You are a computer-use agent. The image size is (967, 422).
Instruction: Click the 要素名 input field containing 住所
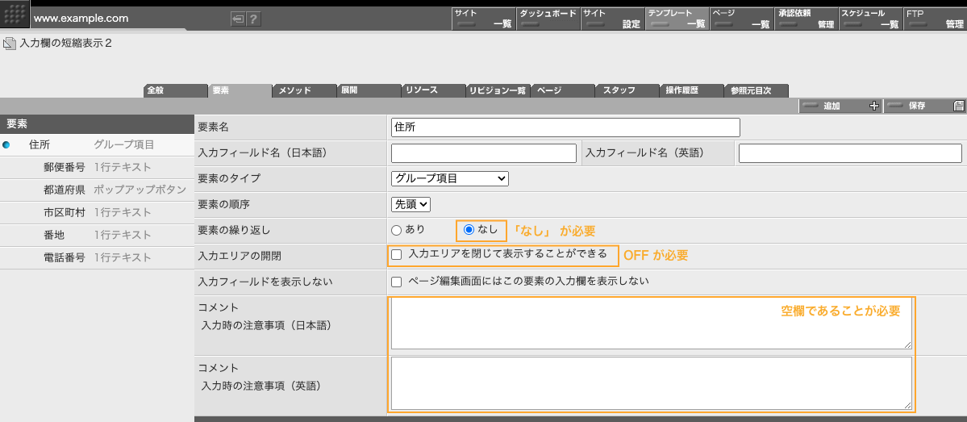565,127
